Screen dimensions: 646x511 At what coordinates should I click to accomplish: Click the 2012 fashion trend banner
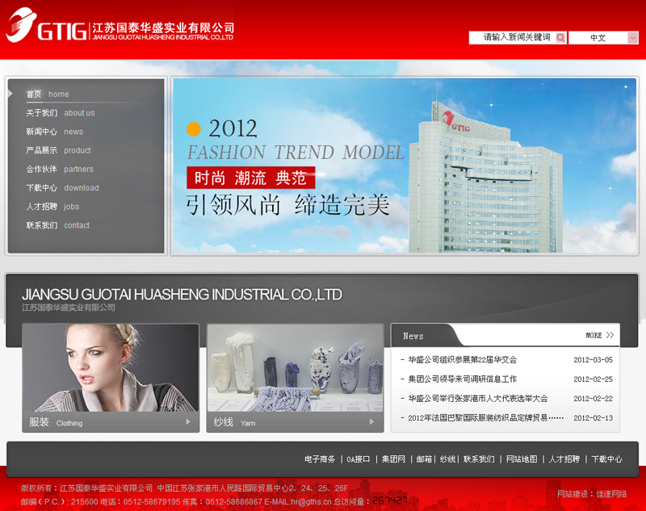click(x=405, y=165)
